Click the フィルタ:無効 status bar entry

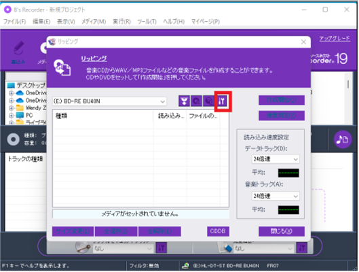[145, 266]
